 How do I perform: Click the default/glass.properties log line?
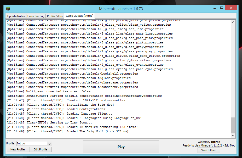68,78
